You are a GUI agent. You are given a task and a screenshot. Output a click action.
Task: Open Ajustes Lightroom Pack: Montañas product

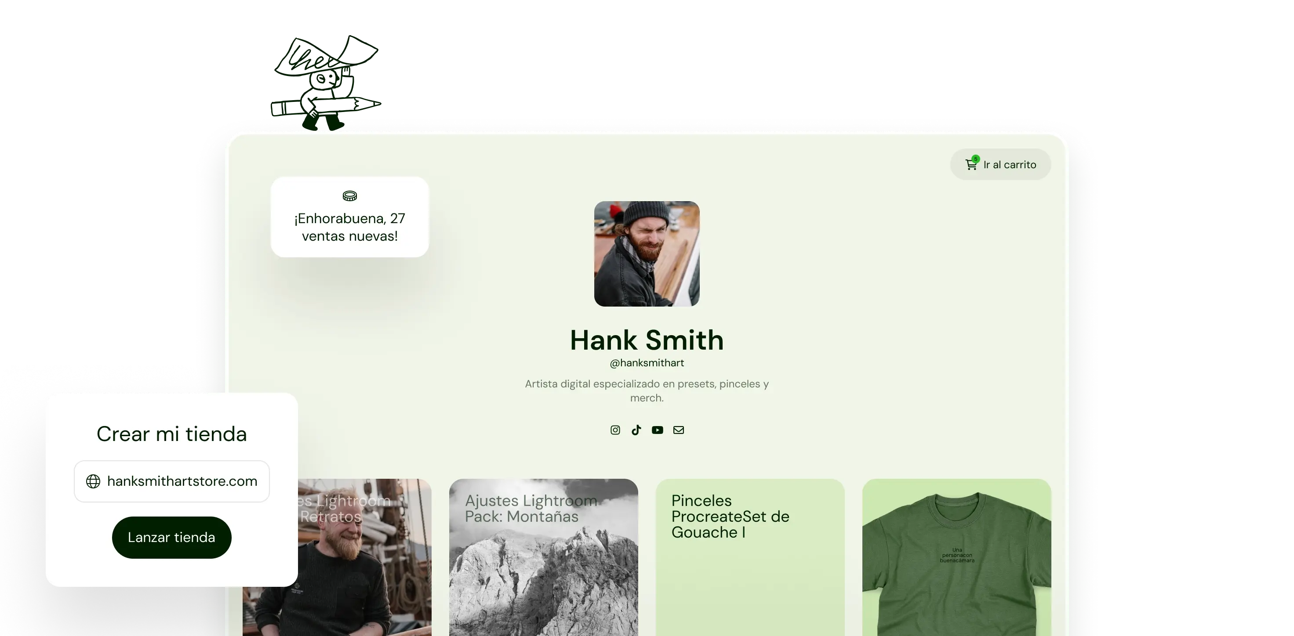coord(544,557)
